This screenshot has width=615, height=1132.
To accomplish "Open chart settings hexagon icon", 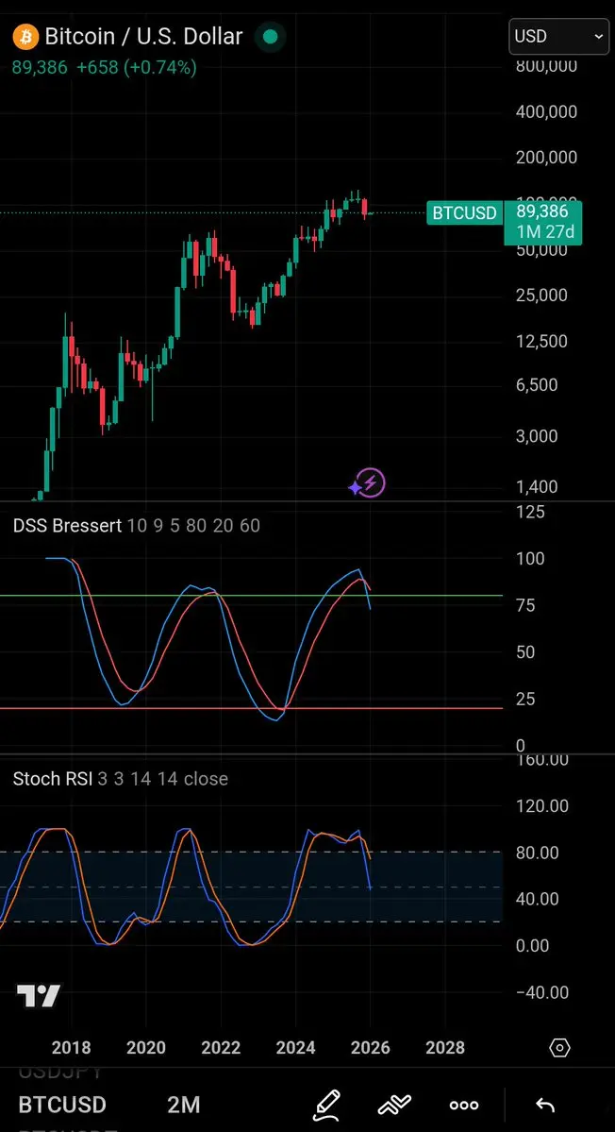I will (559, 1048).
